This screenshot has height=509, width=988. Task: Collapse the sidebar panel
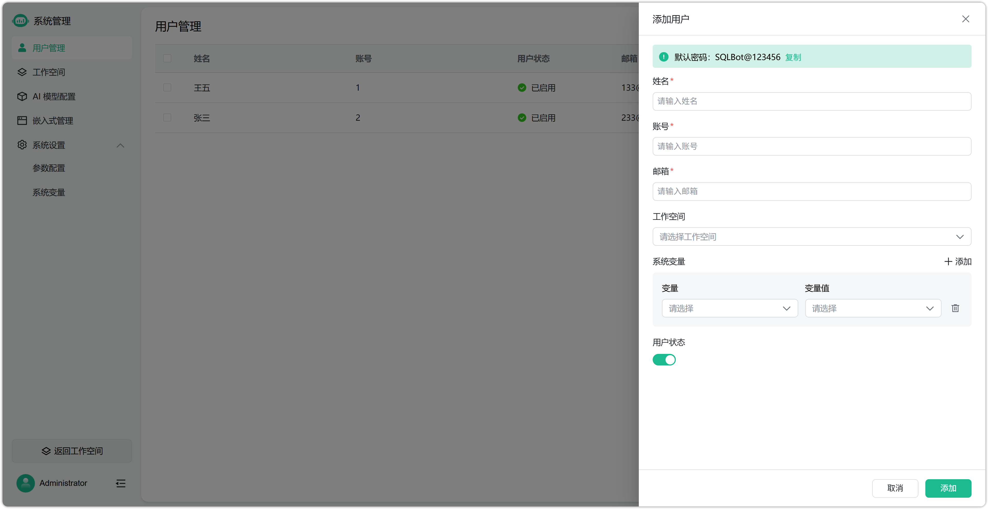point(120,483)
